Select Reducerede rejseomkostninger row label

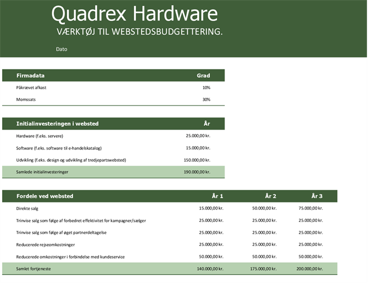[46, 244]
